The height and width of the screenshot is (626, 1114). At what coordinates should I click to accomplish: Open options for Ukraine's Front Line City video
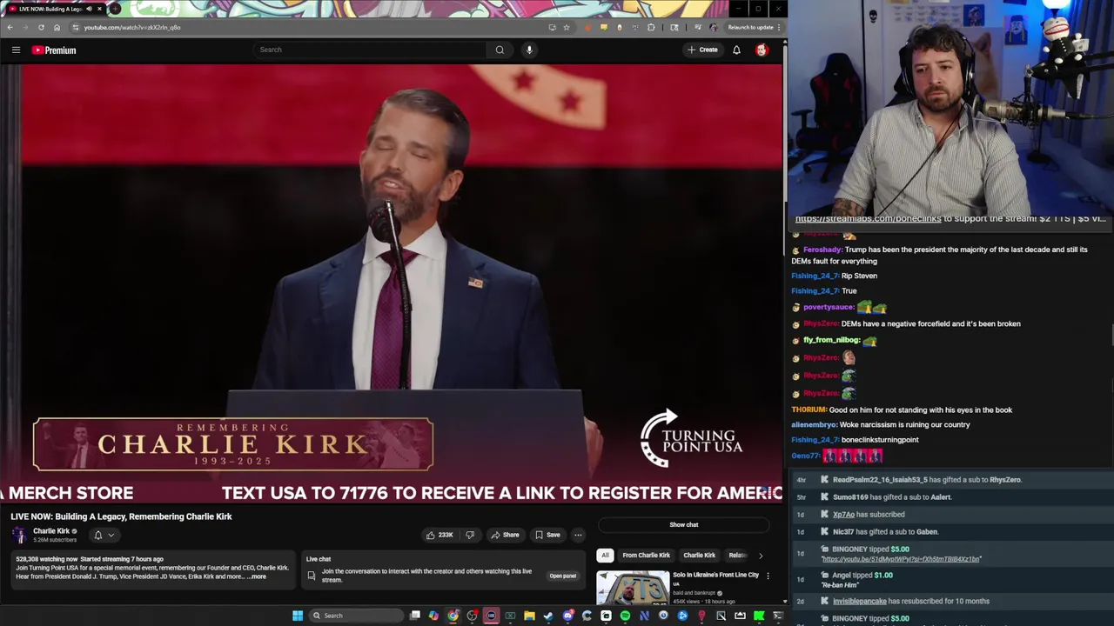[768, 576]
